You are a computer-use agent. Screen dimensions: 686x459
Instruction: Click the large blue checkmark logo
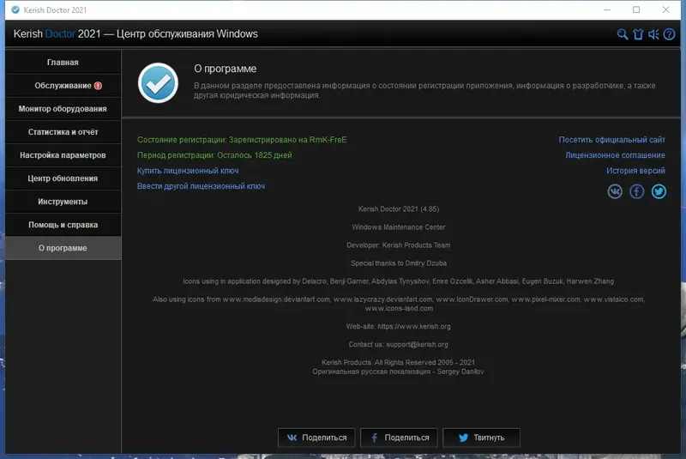coord(158,83)
